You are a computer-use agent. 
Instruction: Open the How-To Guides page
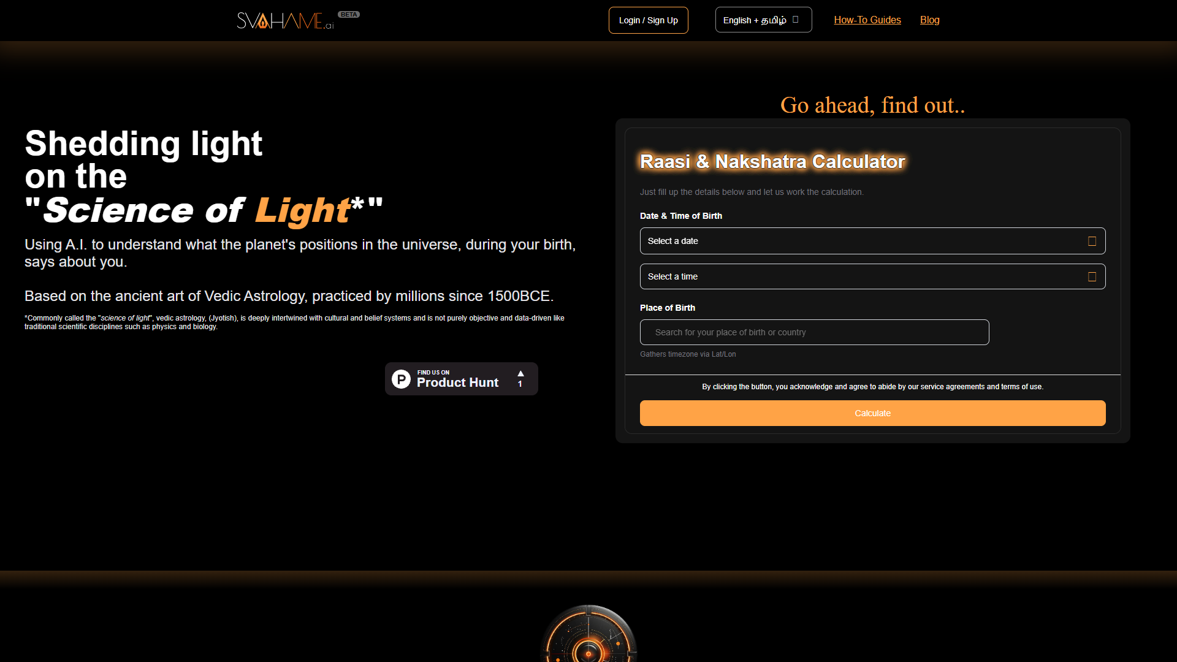[x=867, y=20]
